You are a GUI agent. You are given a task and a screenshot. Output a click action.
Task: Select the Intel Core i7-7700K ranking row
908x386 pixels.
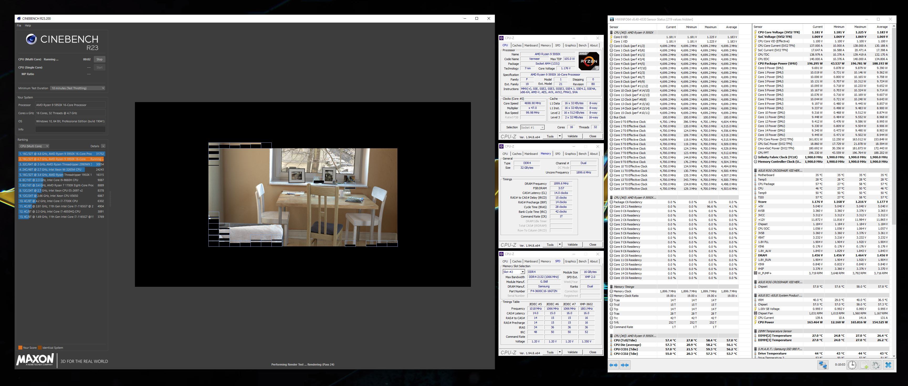click(x=62, y=201)
